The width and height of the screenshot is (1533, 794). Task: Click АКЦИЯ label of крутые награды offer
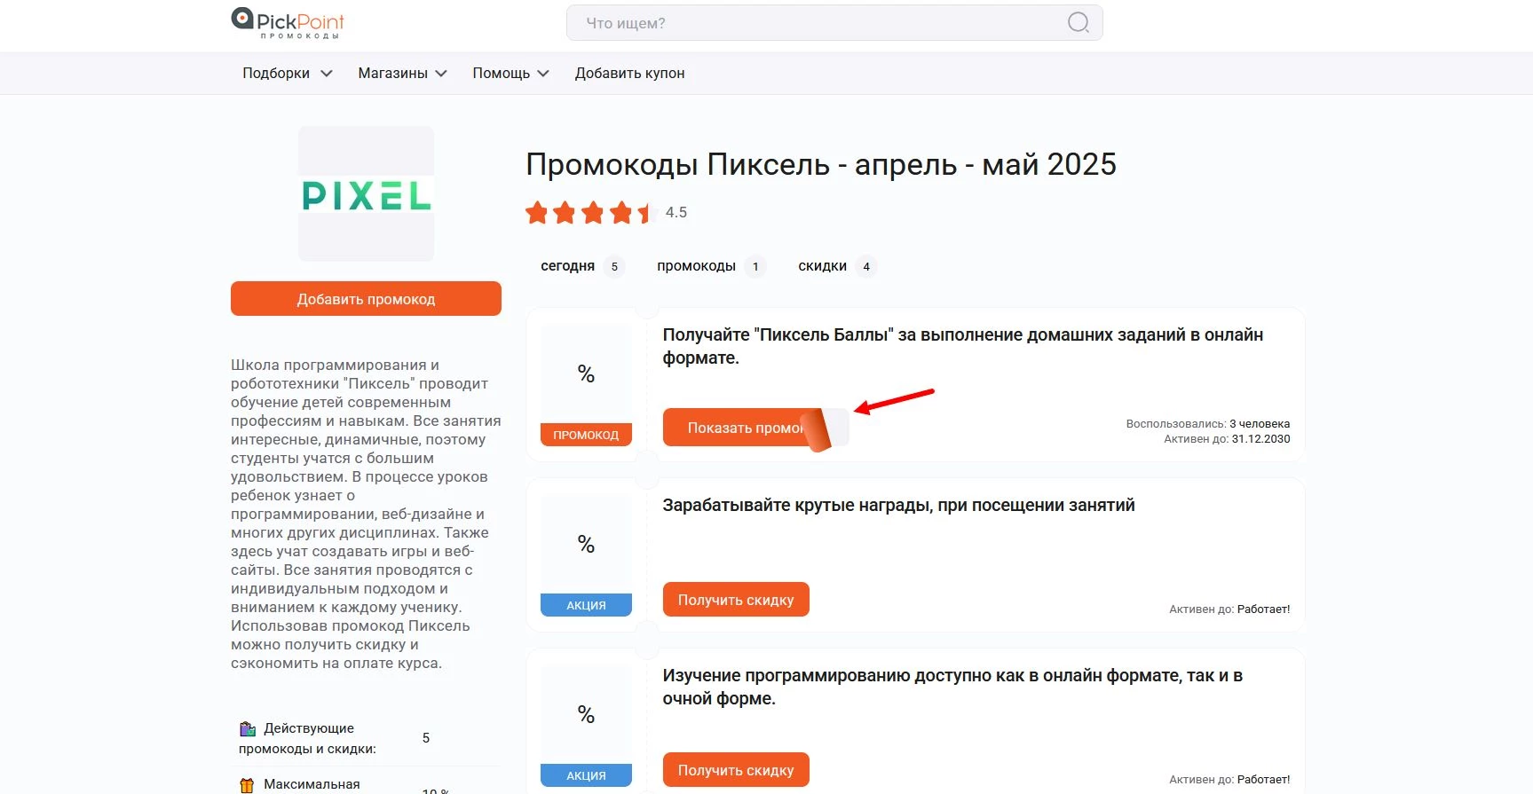586,605
